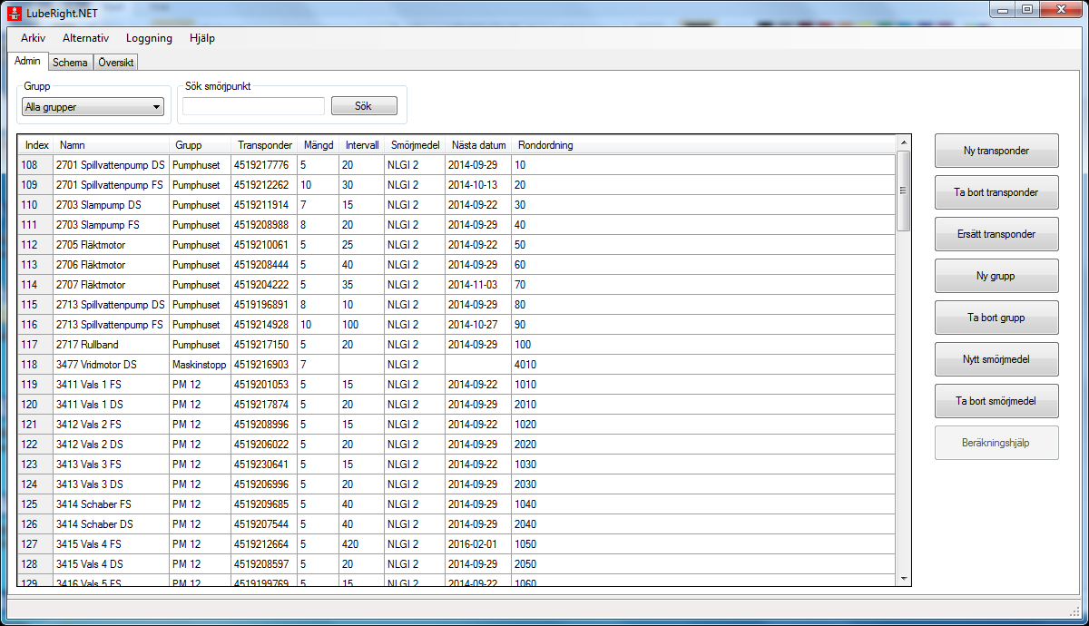Select row '2713 Spillvattenpump DS'
1089x626 pixels.
tap(456, 305)
